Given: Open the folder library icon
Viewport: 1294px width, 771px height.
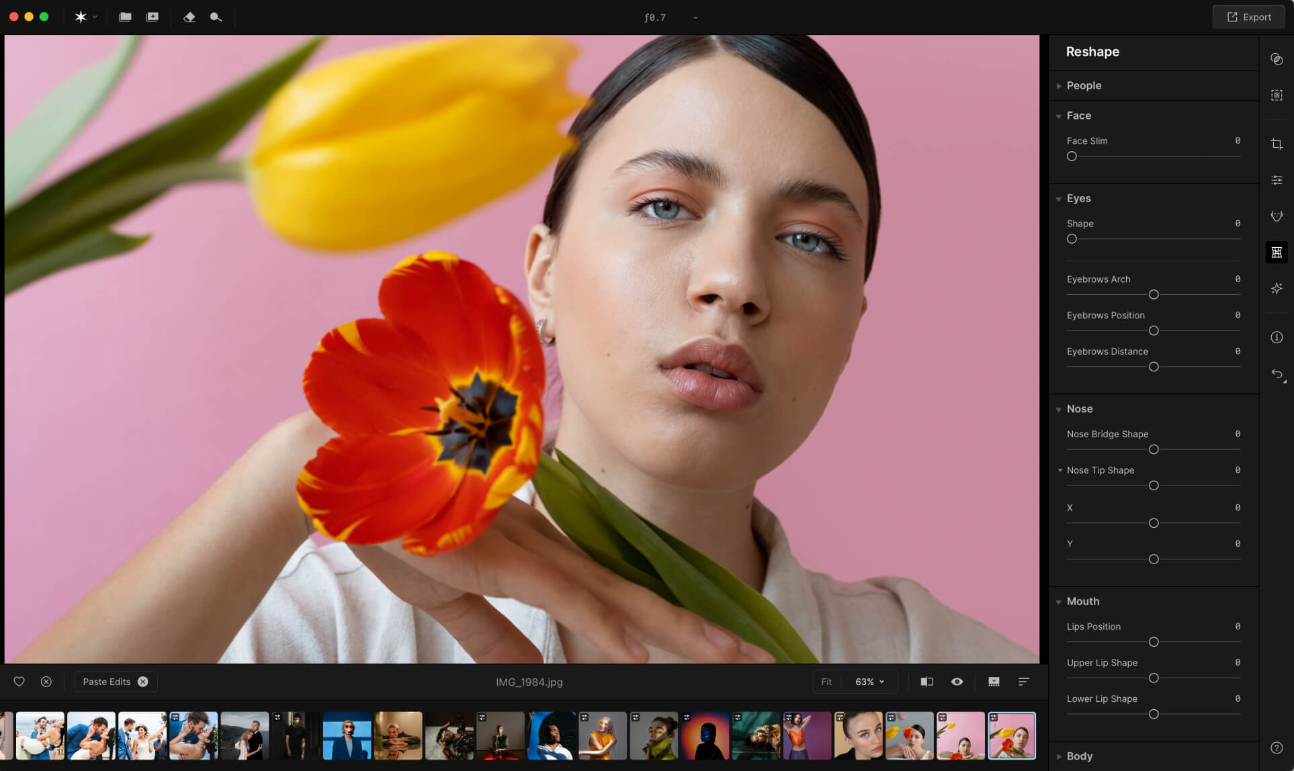Looking at the screenshot, I should pyautogui.click(x=125, y=17).
